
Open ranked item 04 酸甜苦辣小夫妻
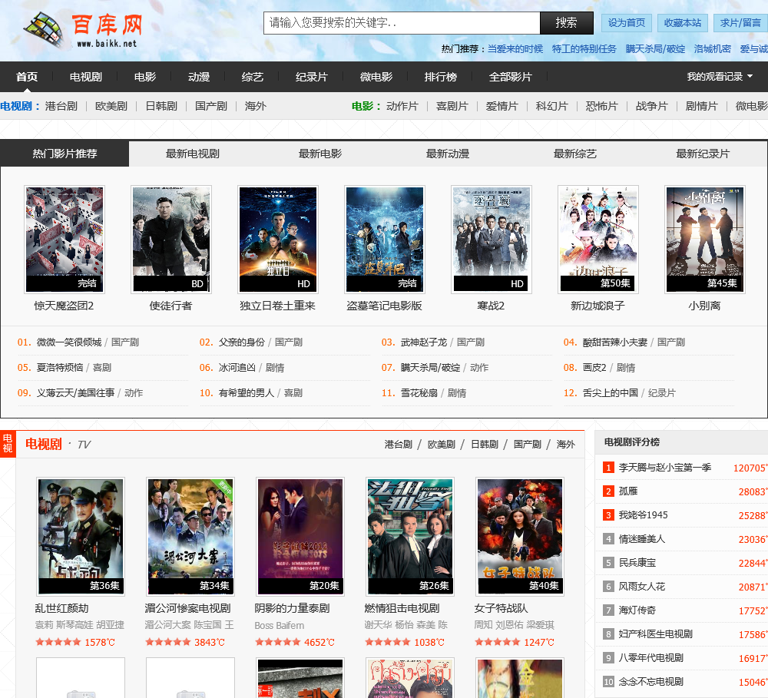tap(615, 342)
